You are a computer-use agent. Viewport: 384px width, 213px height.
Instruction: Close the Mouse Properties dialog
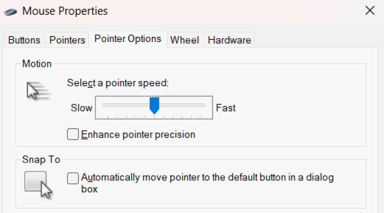point(370,11)
